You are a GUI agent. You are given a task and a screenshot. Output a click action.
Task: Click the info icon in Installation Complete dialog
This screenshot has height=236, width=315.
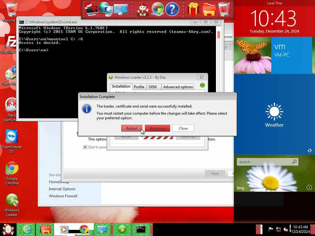pos(87,109)
